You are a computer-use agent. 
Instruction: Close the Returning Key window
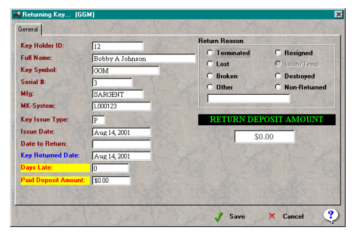(x=339, y=15)
